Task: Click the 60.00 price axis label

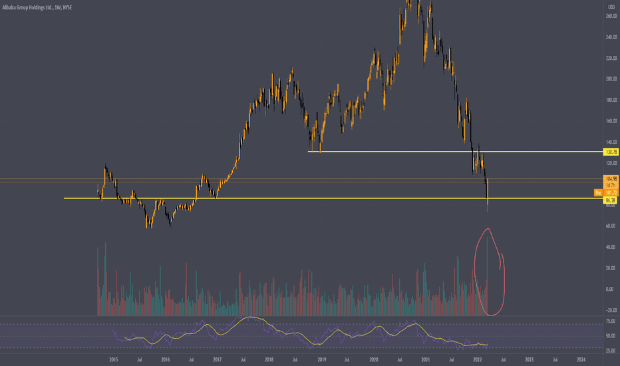Action: coord(611,226)
